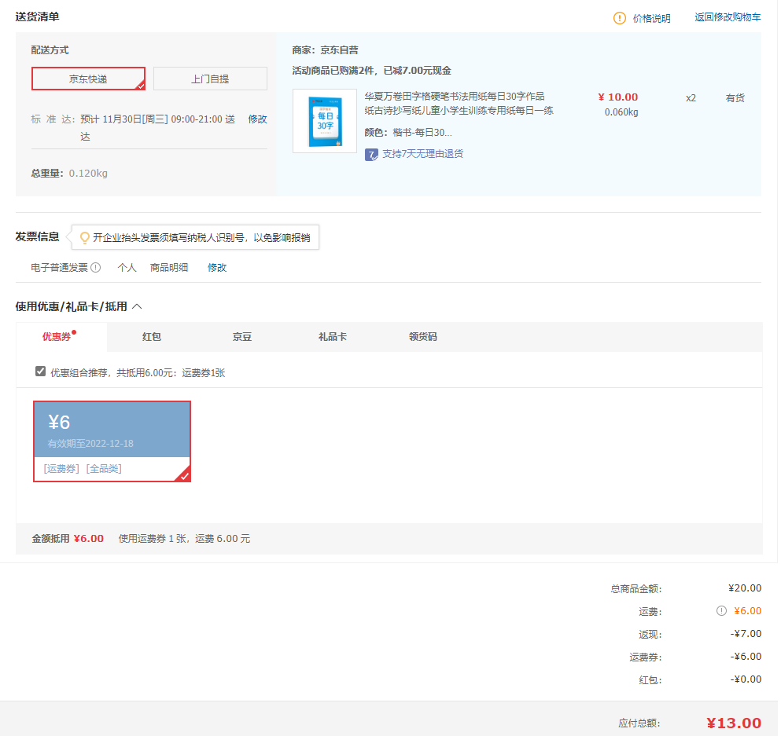Open the 华夏万卷田字格 product title link
This screenshot has width=781, height=736.
tap(459, 104)
